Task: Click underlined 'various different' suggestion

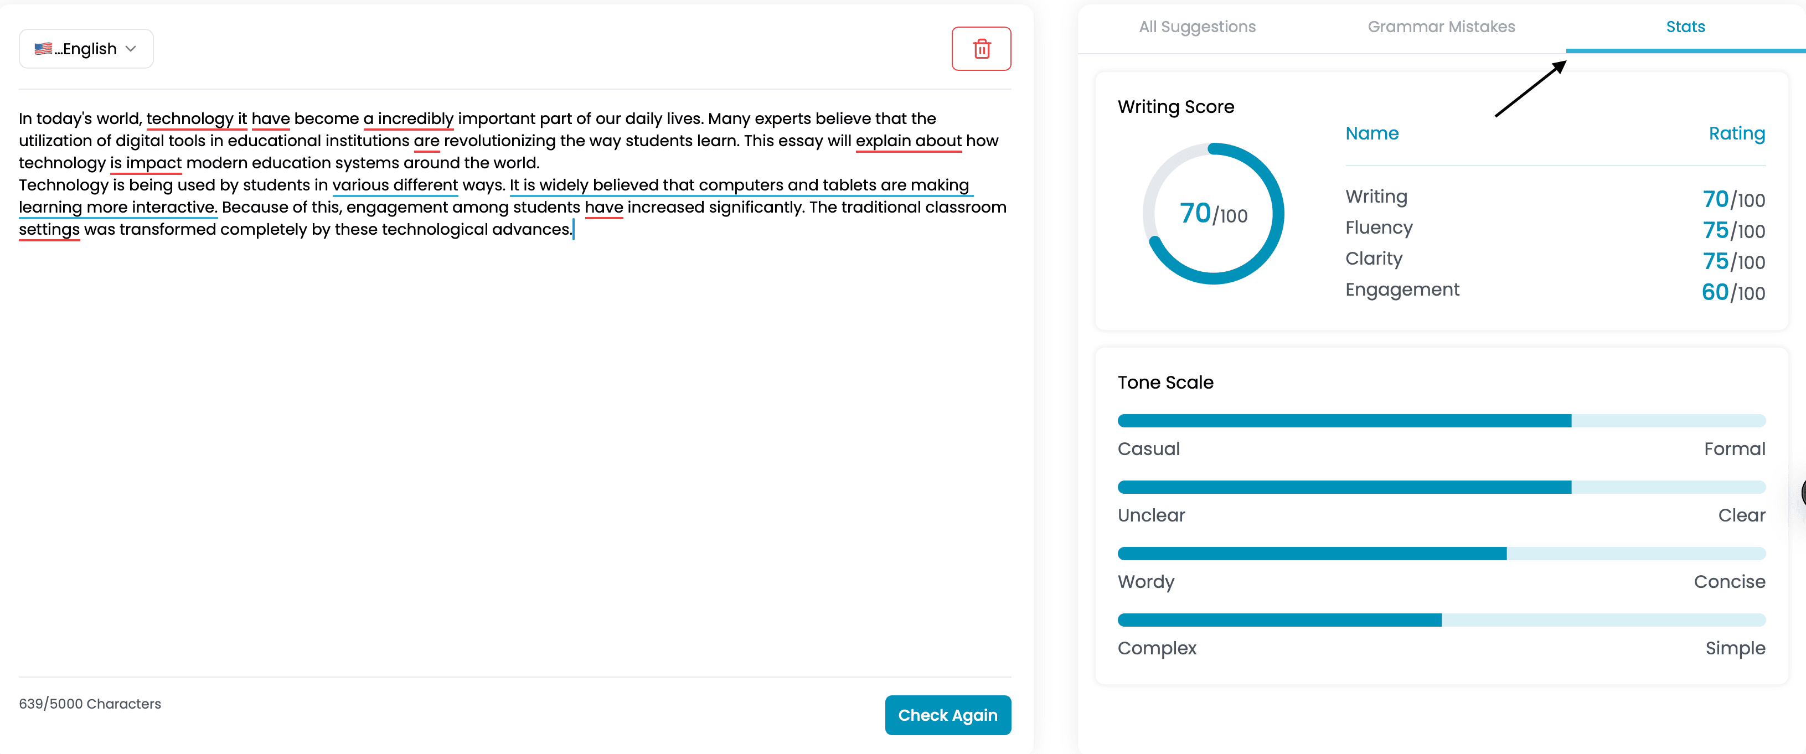Action: coord(395,185)
